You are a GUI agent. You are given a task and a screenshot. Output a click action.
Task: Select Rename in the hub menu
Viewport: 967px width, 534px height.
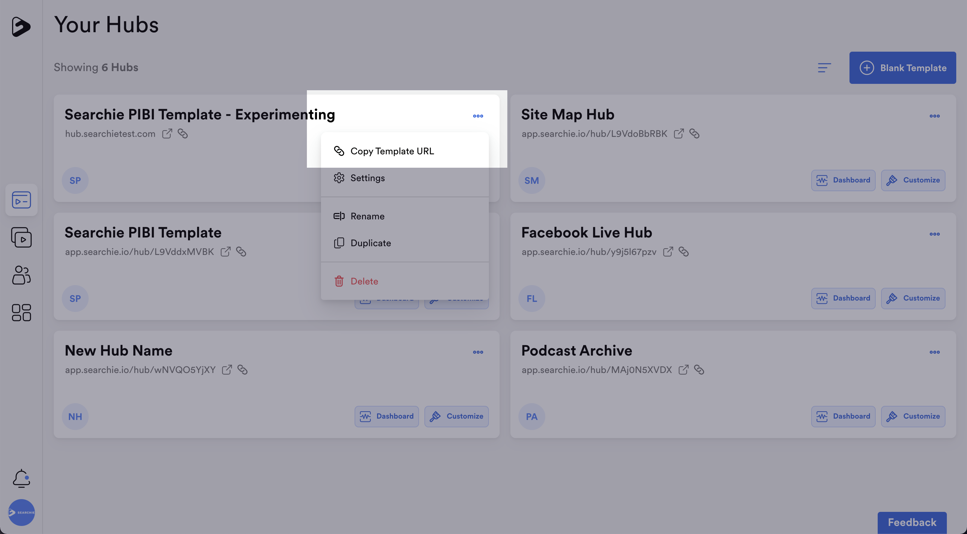point(405,216)
